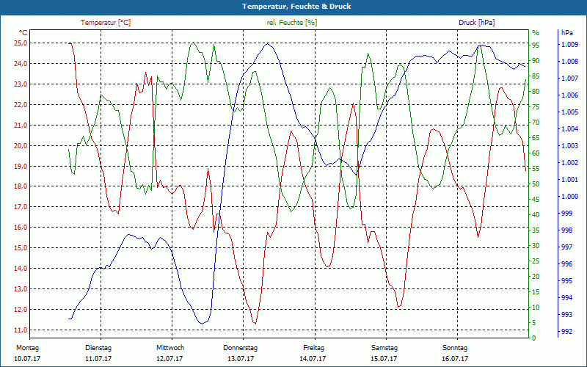587x367 pixels.
Task: Click the '23,0' temperature axis value
Action: tap(21, 84)
